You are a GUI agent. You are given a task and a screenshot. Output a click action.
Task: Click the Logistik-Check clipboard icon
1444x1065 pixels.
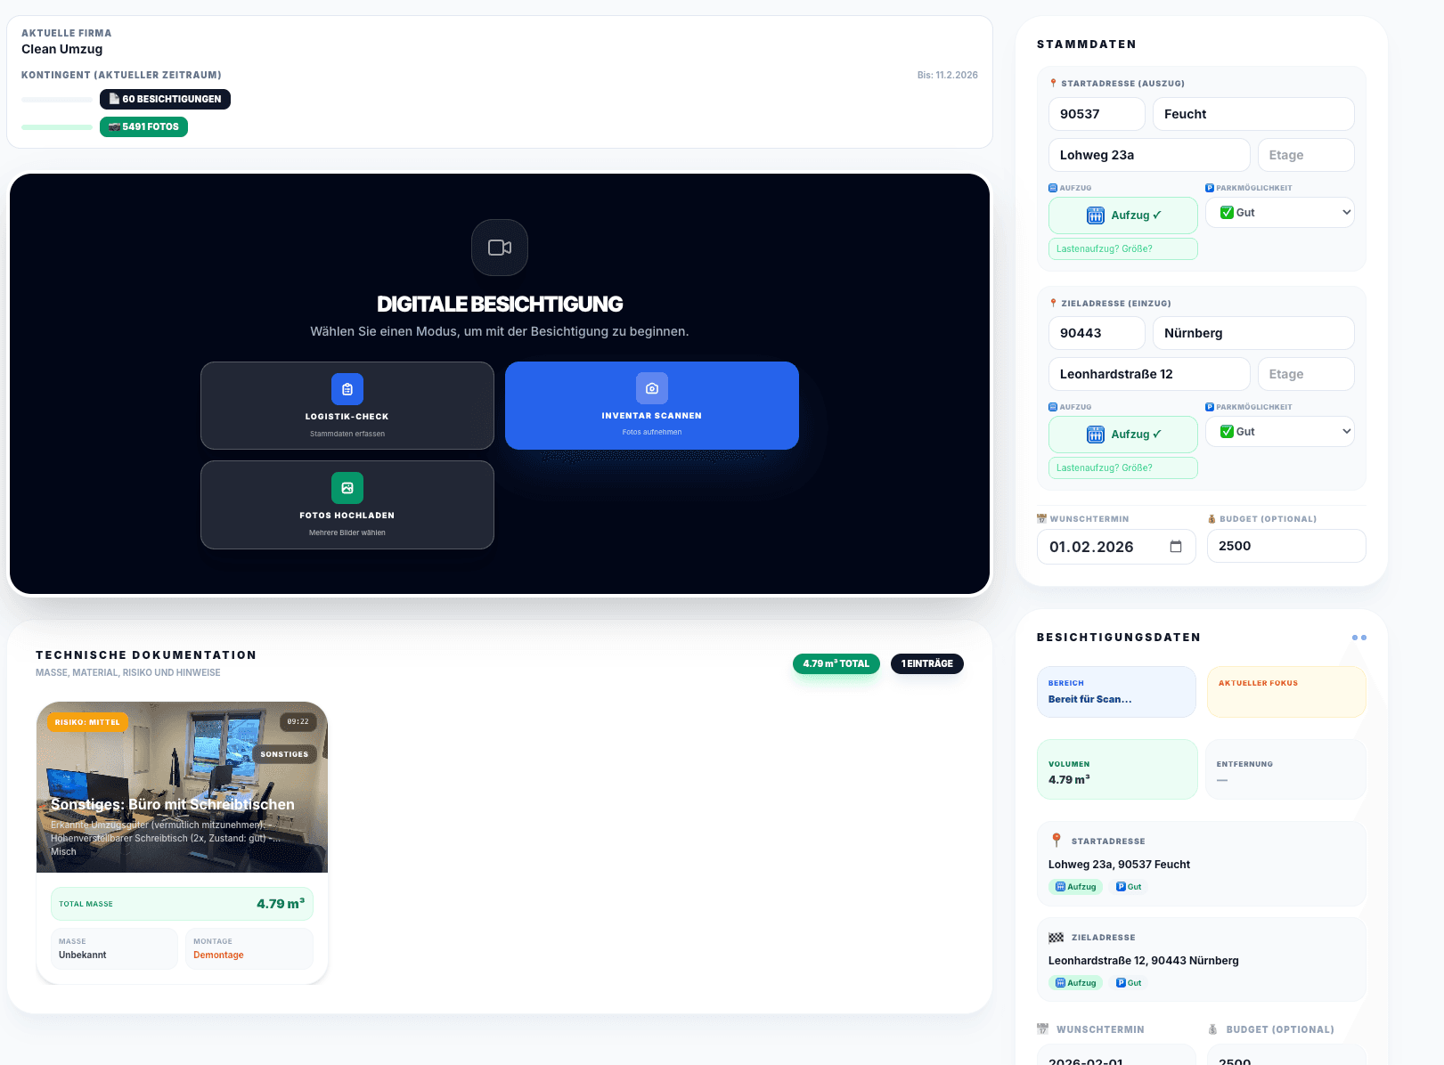(347, 389)
